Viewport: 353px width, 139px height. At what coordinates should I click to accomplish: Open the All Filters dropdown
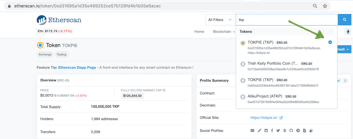tap(220, 20)
